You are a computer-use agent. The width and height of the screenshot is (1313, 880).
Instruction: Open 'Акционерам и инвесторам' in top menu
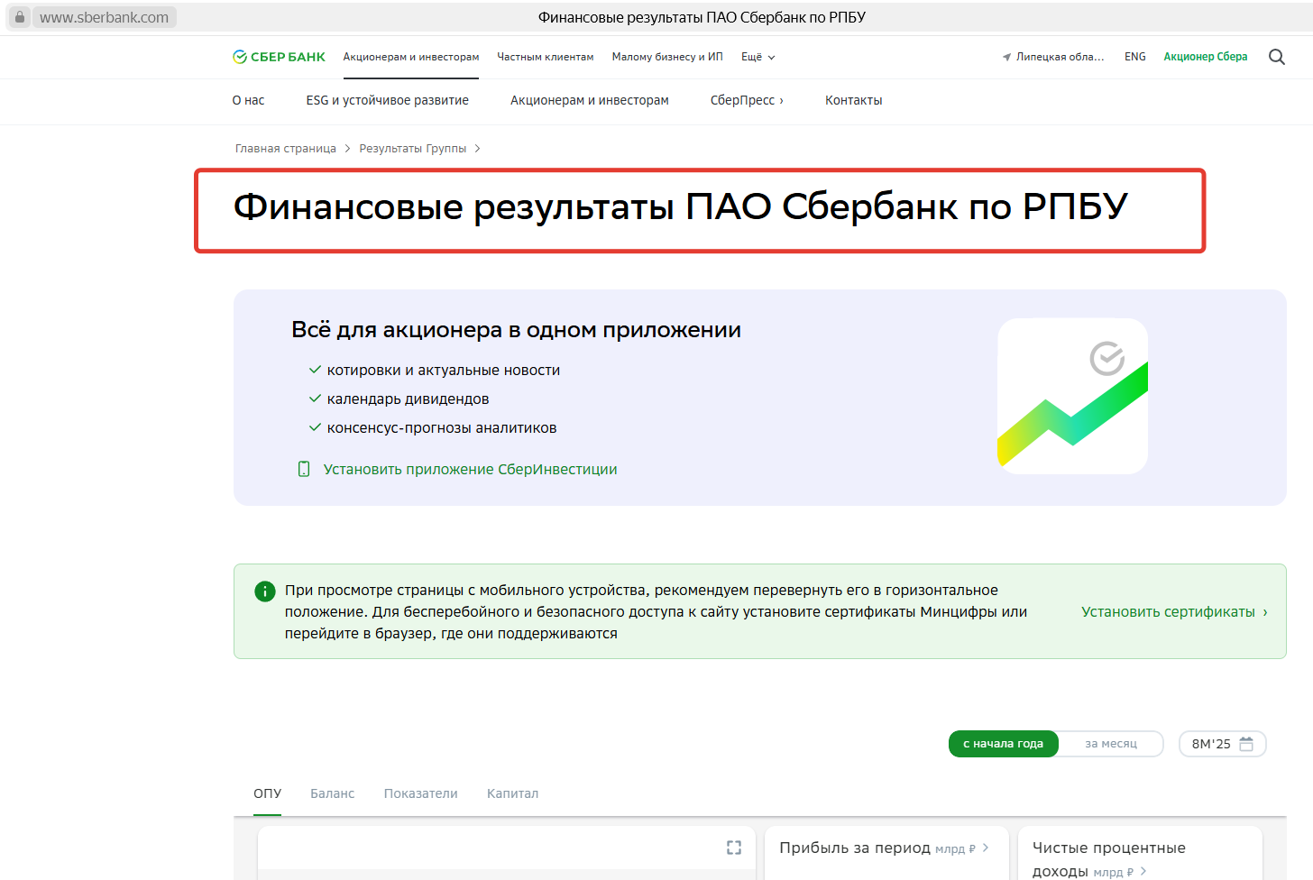pyautogui.click(x=411, y=57)
